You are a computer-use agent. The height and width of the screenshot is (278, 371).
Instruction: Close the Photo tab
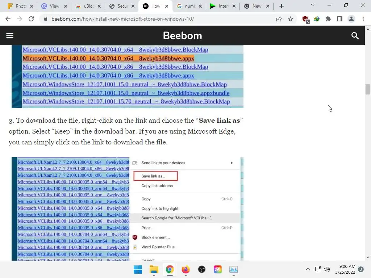32,6
